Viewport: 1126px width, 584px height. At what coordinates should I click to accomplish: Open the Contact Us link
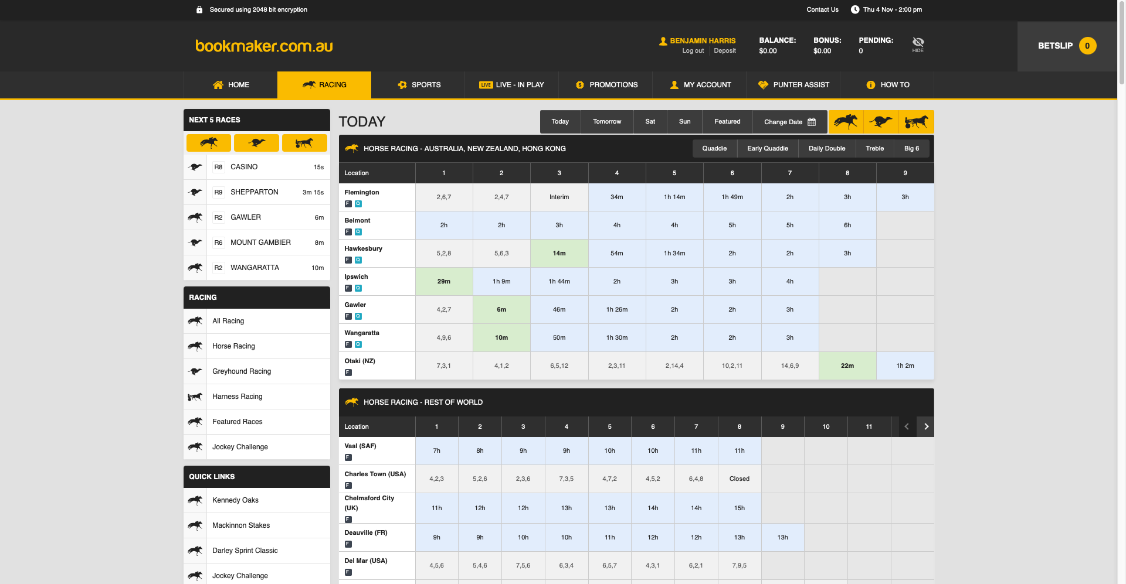(x=822, y=9)
